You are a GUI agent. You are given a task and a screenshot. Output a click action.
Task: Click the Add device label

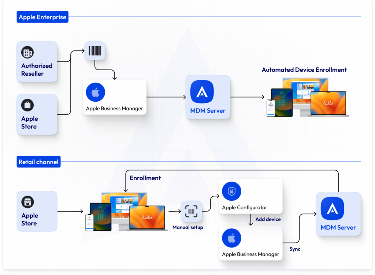point(268,219)
